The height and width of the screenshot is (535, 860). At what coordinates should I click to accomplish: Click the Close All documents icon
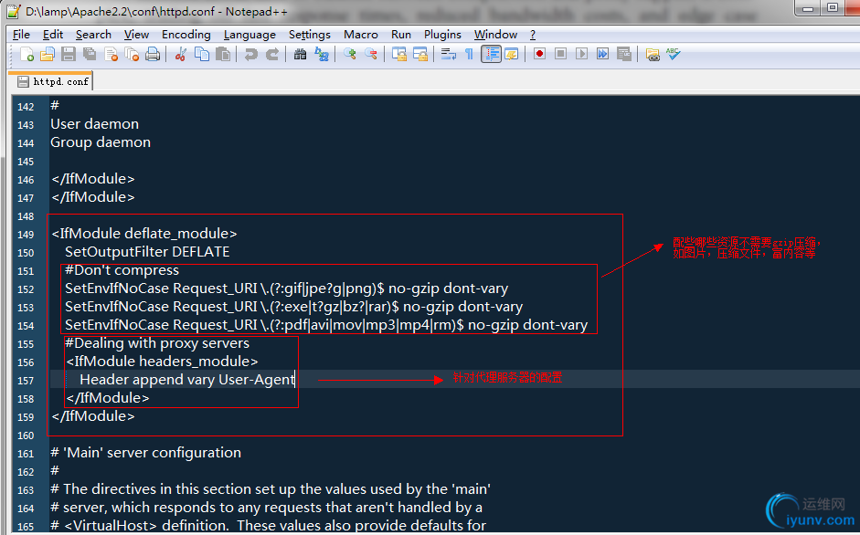click(x=133, y=54)
